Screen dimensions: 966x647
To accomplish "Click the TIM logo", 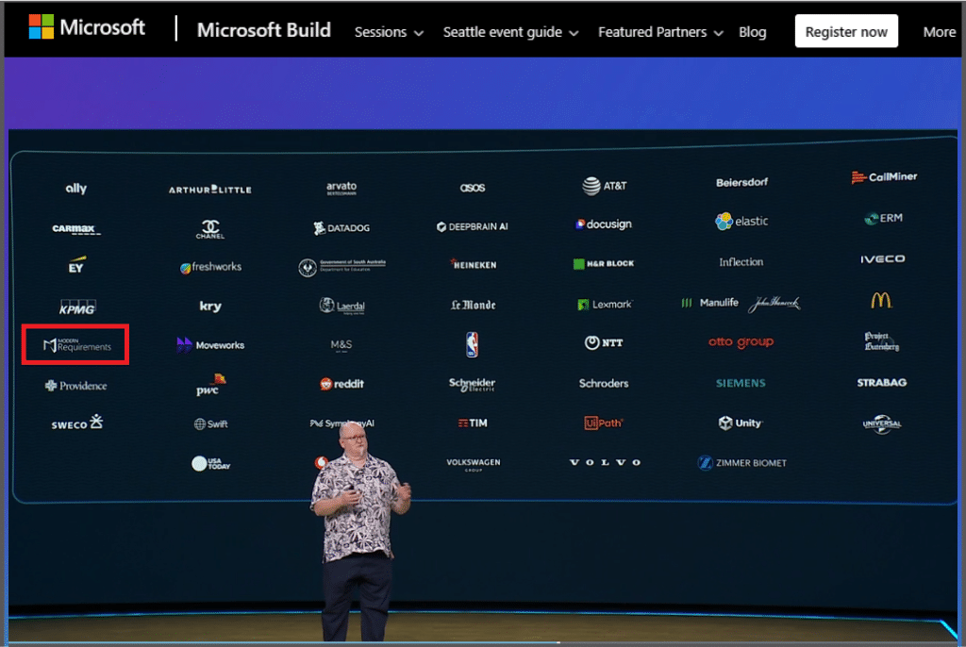I will point(474,423).
